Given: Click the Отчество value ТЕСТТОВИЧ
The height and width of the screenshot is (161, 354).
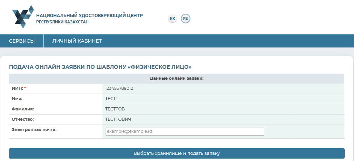Looking at the screenshot, I should coord(118,119).
